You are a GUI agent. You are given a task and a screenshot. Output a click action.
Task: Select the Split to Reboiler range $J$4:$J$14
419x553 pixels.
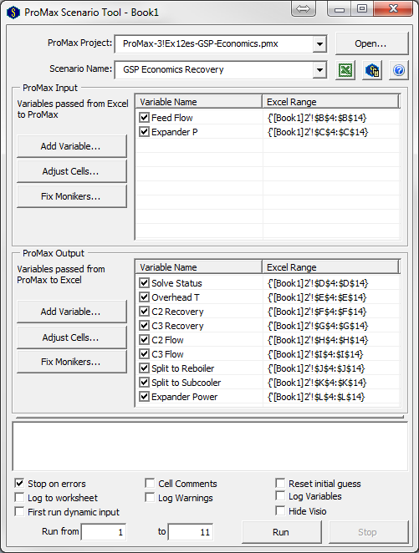(316, 368)
